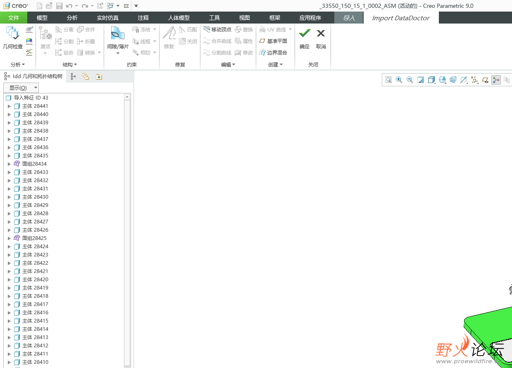Image resolution: width=512 pixels, height=368 pixels.
Task: Switch to the model tree tab icon
Action: [73, 76]
